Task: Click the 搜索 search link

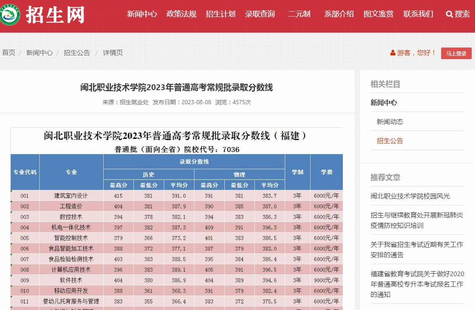Action: pyautogui.click(x=462, y=14)
